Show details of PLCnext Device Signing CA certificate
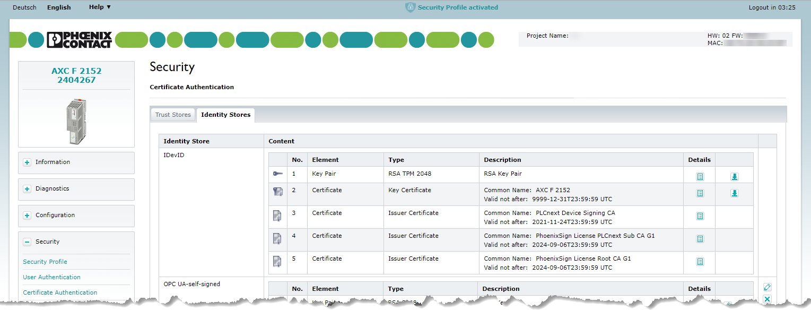The height and width of the screenshot is (310, 811). [700, 216]
